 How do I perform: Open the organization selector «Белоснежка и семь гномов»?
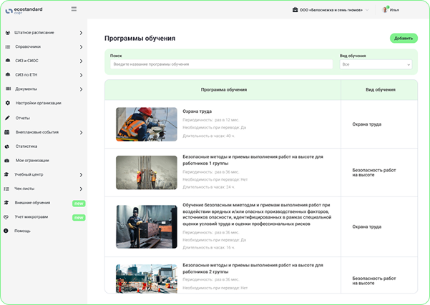[331, 10]
